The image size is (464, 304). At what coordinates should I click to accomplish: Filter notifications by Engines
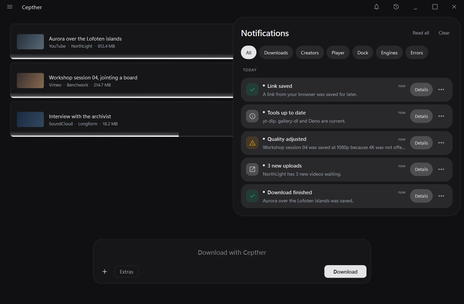pos(389,53)
